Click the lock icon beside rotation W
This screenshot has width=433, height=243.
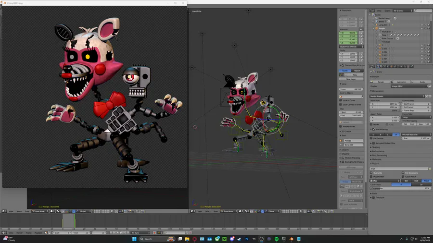[361, 33]
